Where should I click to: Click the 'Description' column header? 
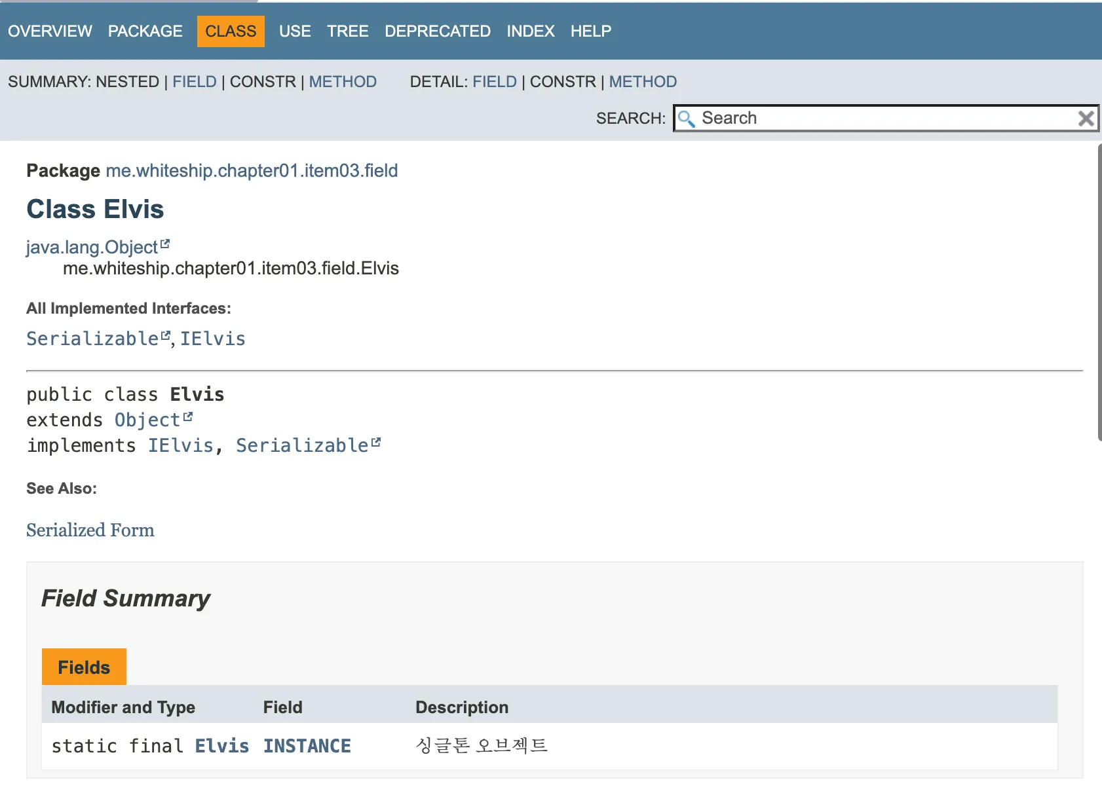click(462, 707)
